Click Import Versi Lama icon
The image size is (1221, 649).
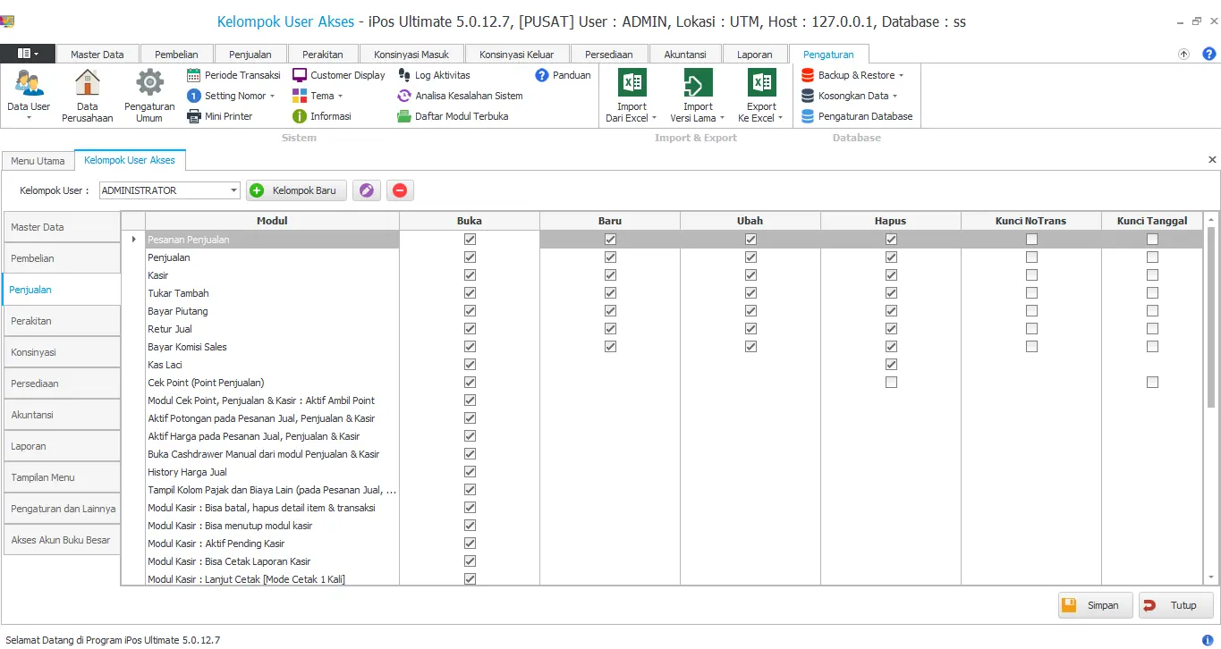pos(698,83)
